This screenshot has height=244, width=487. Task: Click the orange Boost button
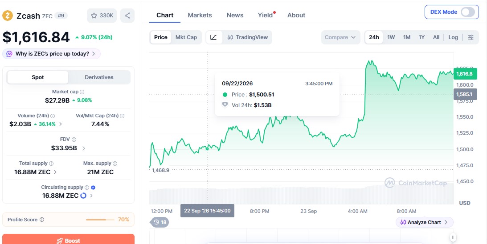[68, 239]
